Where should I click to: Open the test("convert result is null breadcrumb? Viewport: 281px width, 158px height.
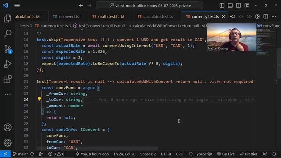pyautogui.click(x=140, y=26)
